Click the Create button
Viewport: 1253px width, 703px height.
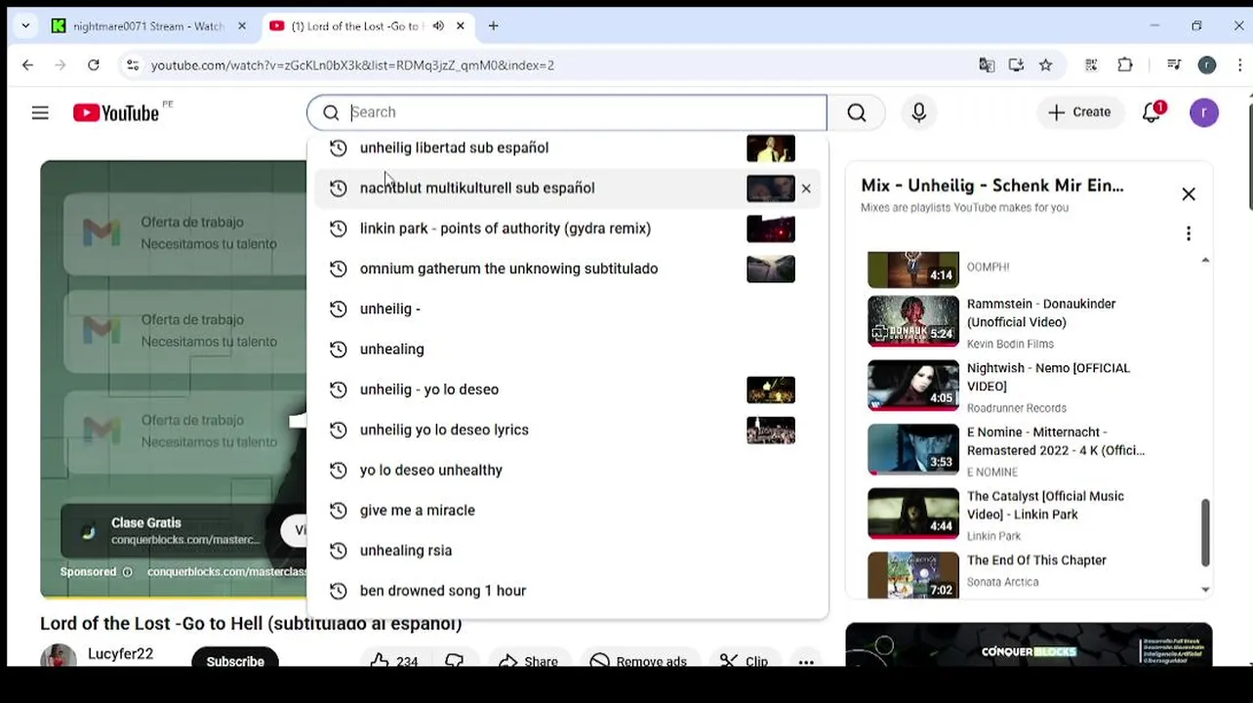coord(1079,112)
